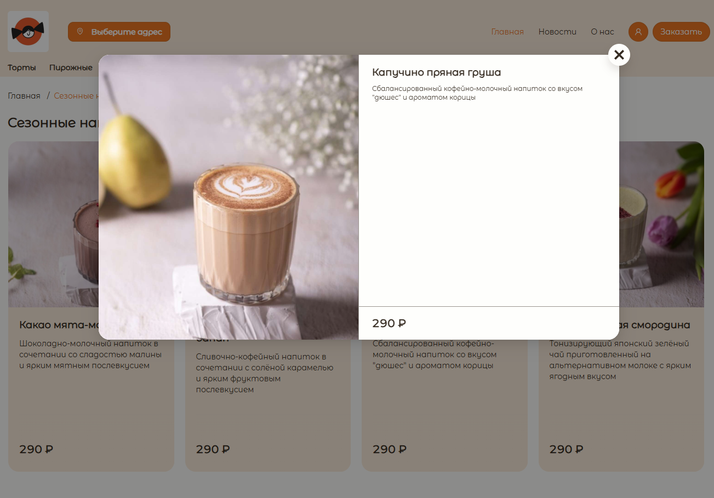The image size is (714, 498).
Task: Click the bakery logo icon
Action: click(x=28, y=32)
